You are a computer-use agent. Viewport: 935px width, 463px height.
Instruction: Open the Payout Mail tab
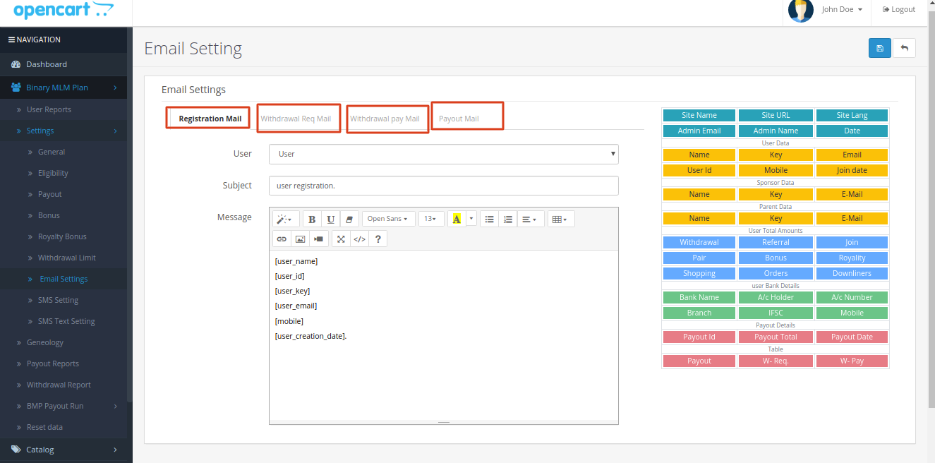[459, 119]
